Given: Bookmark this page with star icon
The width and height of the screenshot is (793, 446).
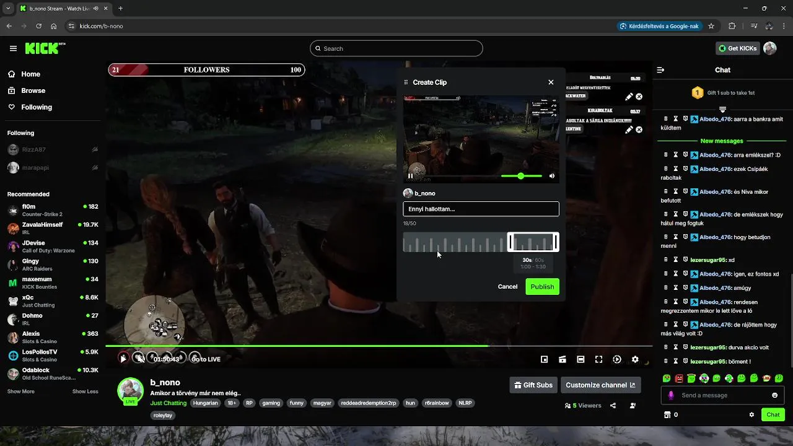Looking at the screenshot, I should click(711, 26).
